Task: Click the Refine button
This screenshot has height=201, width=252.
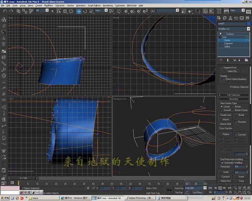Action: click(225, 134)
